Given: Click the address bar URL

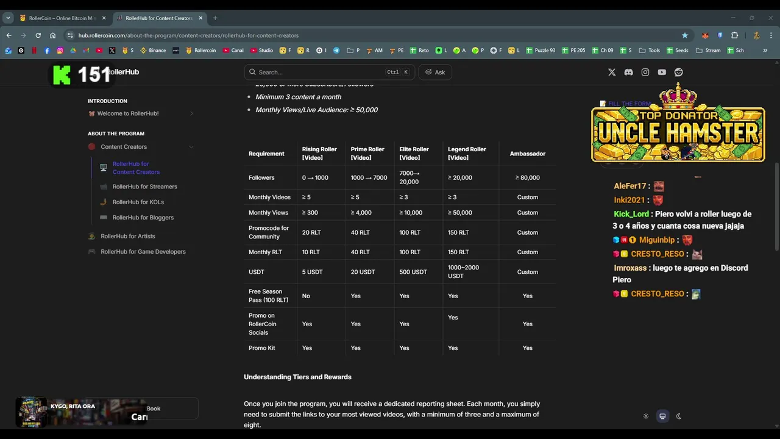Looking at the screenshot, I should (188, 35).
